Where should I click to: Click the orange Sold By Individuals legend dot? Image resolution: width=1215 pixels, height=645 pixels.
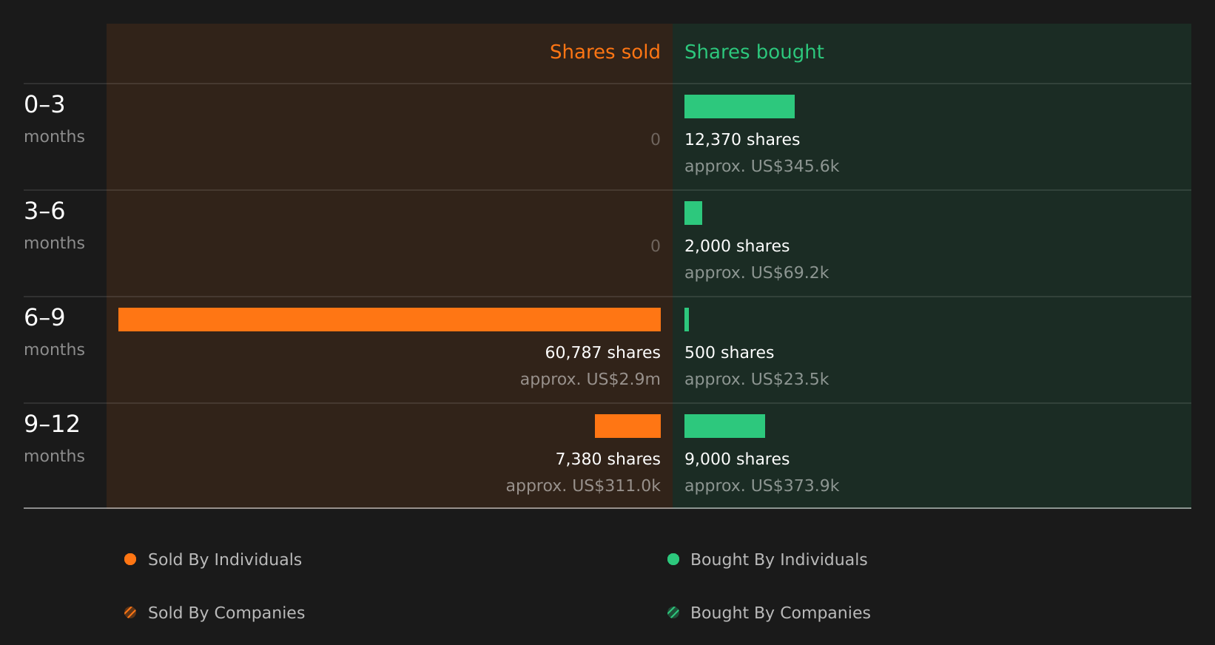130,559
